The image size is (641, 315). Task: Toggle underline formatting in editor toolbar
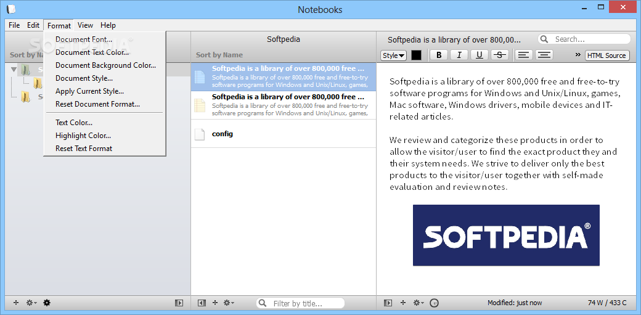click(x=480, y=55)
